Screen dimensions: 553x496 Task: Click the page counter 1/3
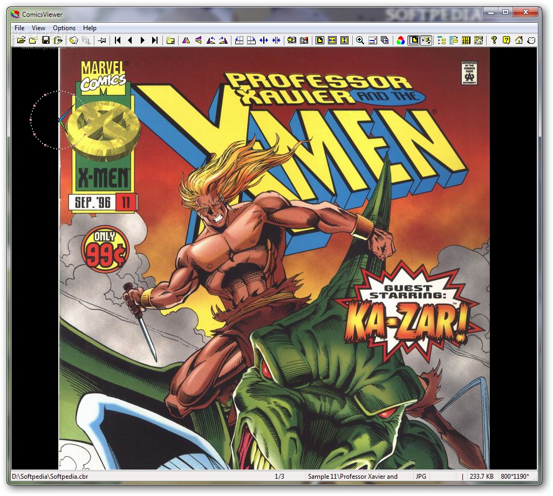[x=279, y=476]
